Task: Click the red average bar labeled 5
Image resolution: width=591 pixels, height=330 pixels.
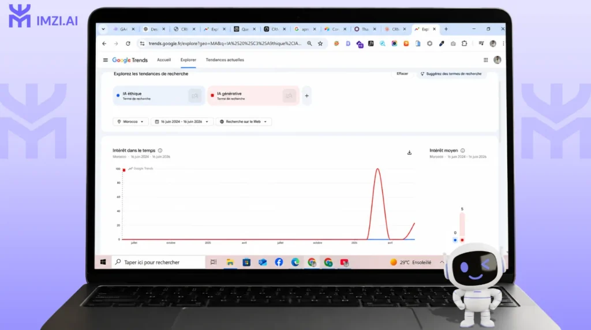Action: [x=462, y=224]
